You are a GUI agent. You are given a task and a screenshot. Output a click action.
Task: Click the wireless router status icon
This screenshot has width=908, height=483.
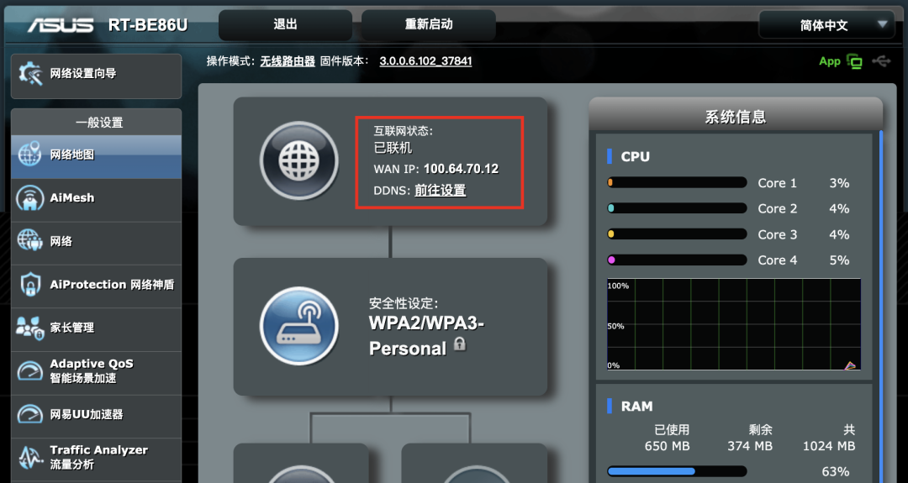click(298, 326)
